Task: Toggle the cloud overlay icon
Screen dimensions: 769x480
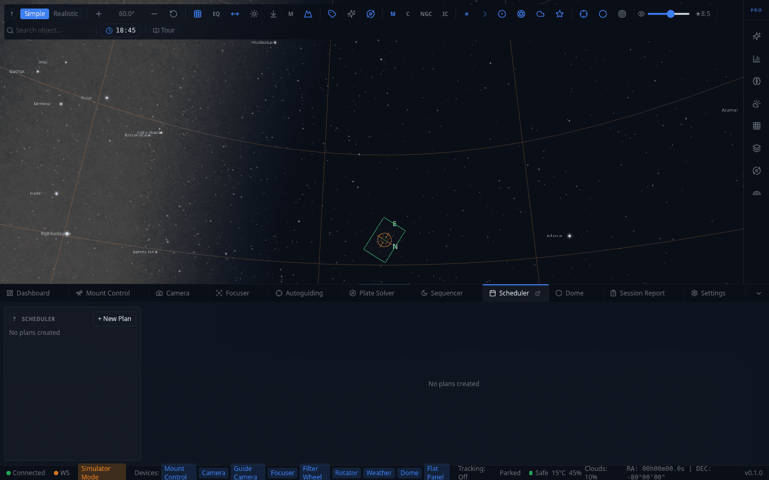Action: click(540, 14)
